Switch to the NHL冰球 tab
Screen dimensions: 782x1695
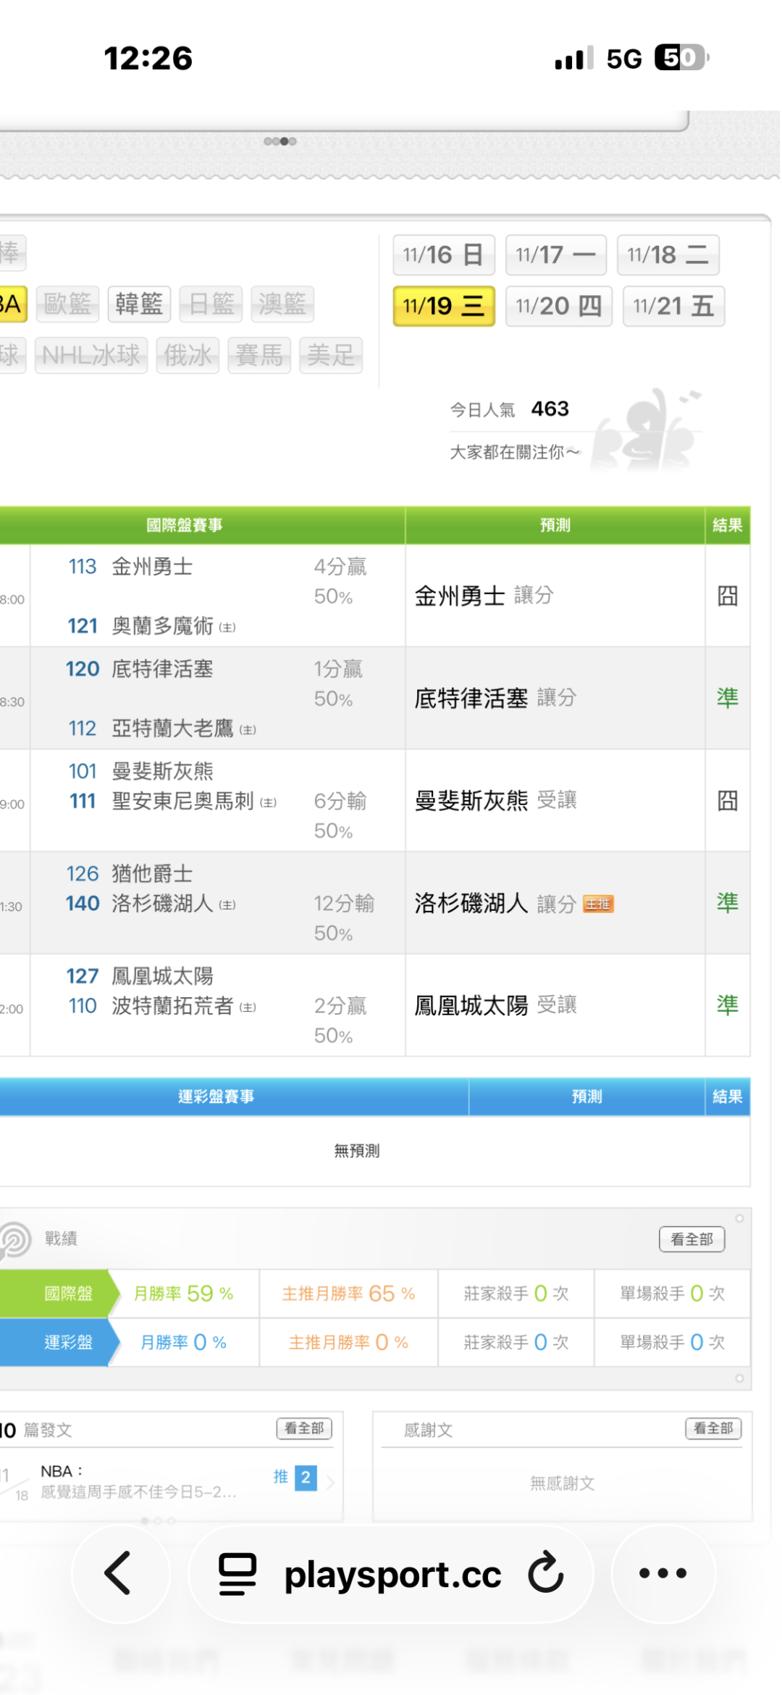[x=91, y=355]
